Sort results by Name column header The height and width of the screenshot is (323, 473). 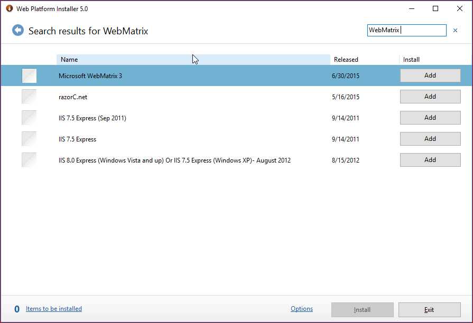(x=193, y=59)
